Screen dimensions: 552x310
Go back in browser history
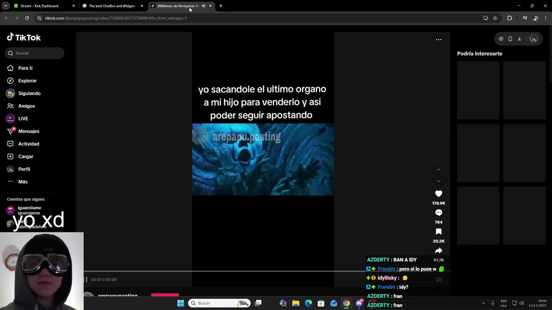[6, 18]
